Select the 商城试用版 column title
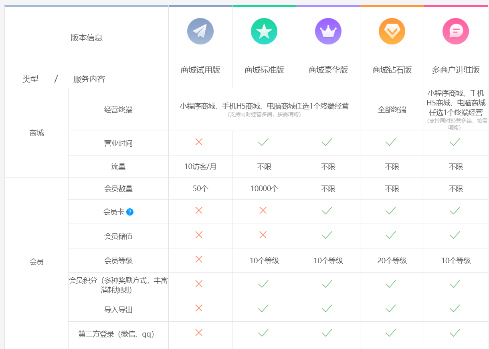489x349 pixels. (x=200, y=70)
